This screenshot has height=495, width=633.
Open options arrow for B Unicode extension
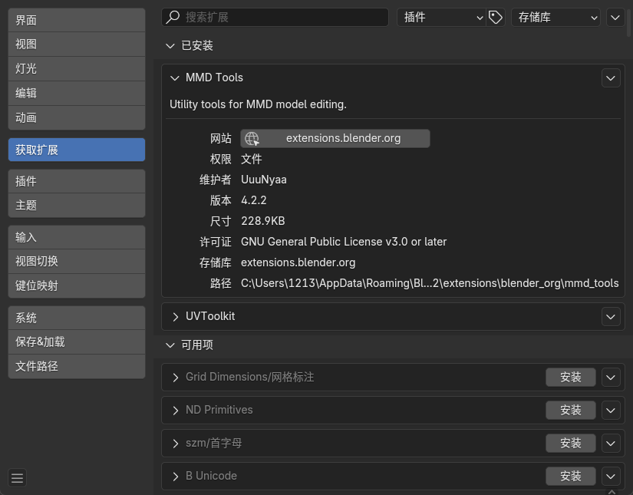click(x=611, y=476)
